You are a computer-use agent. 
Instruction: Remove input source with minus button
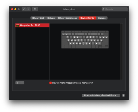[x=22, y=83]
